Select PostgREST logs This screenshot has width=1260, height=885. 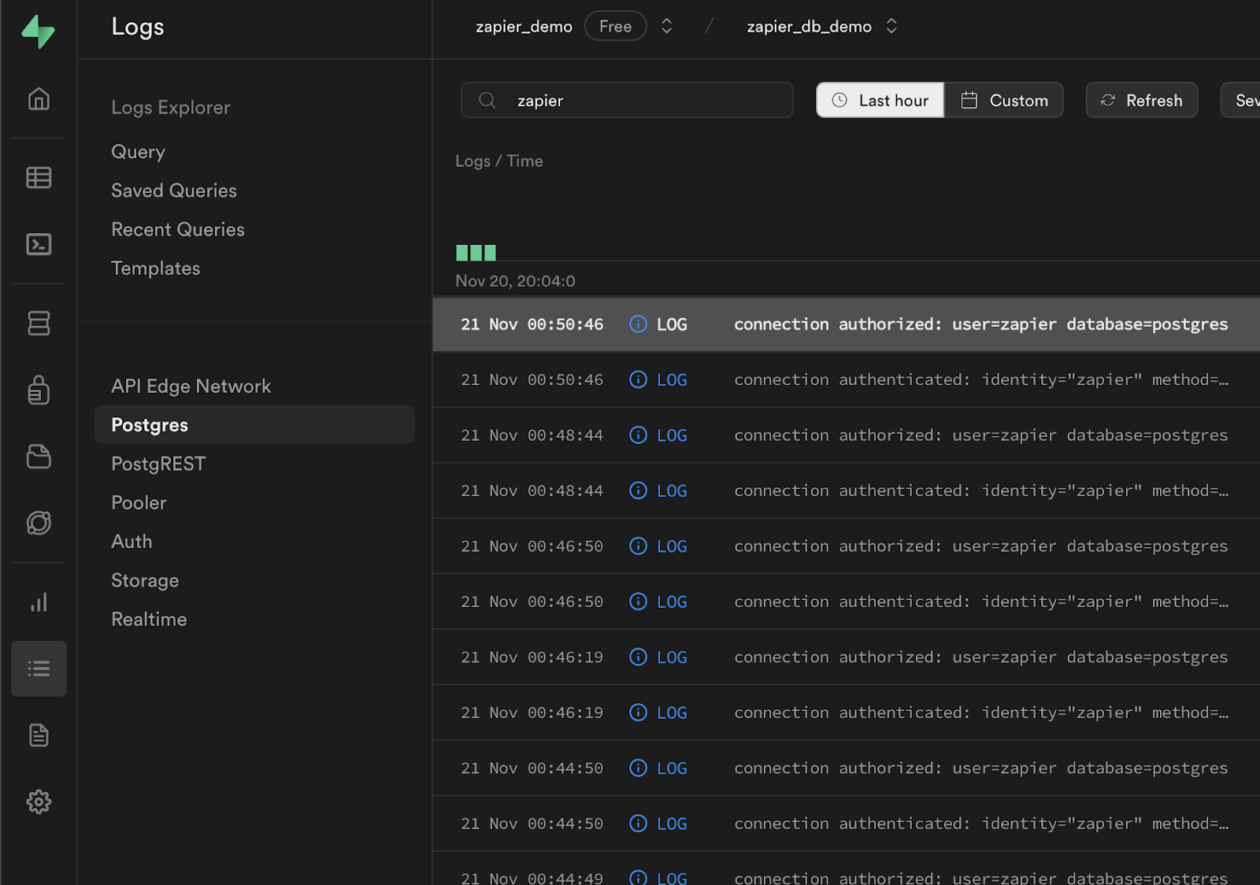click(x=158, y=464)
